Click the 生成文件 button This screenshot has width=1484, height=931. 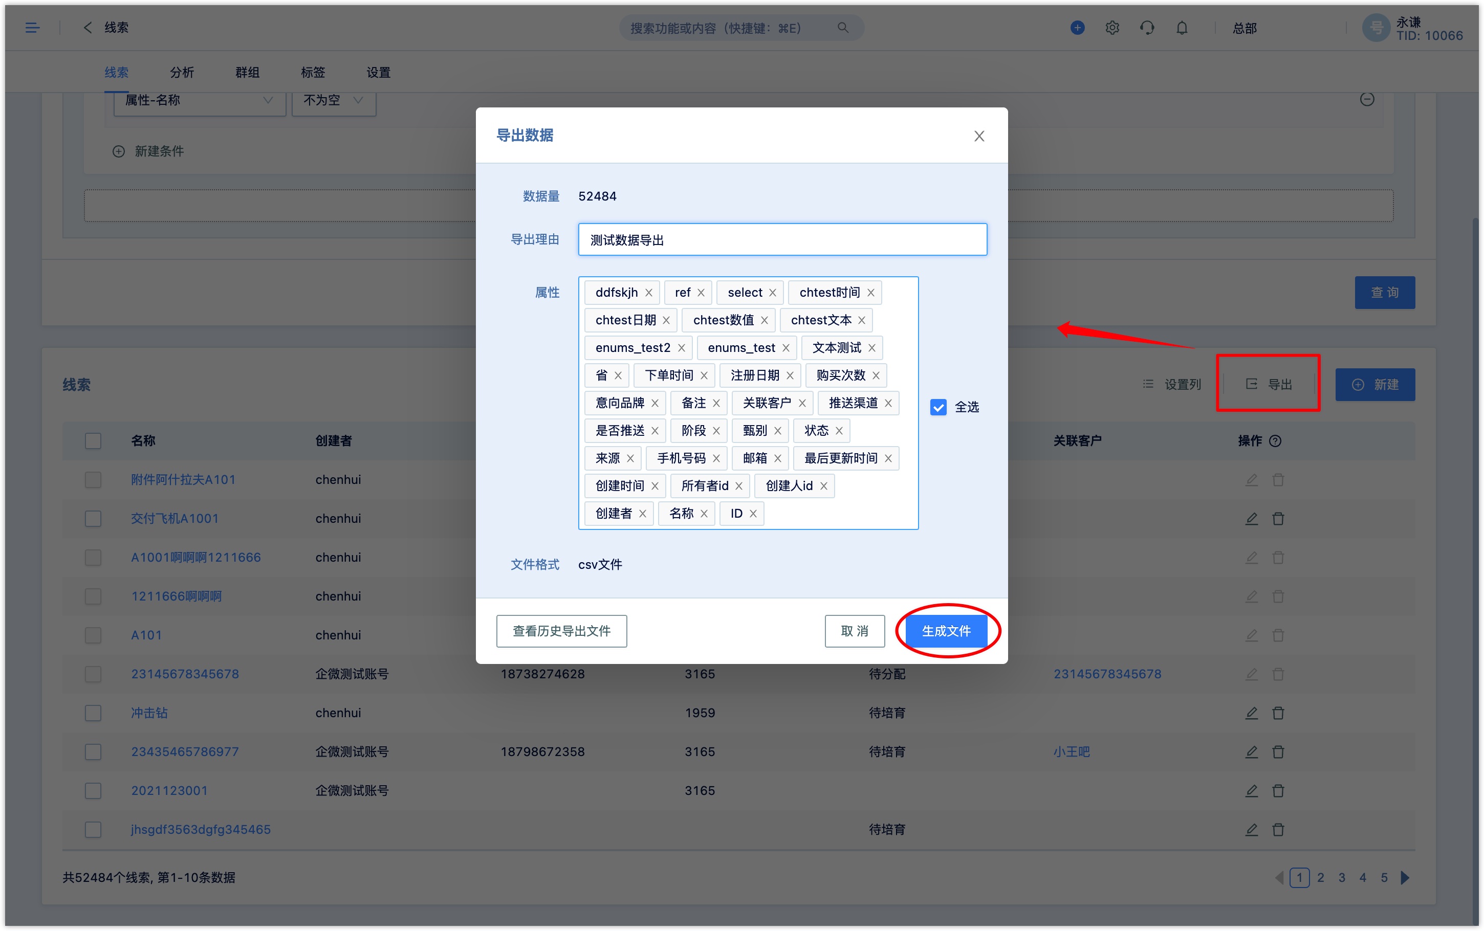[x=946, y=631]
